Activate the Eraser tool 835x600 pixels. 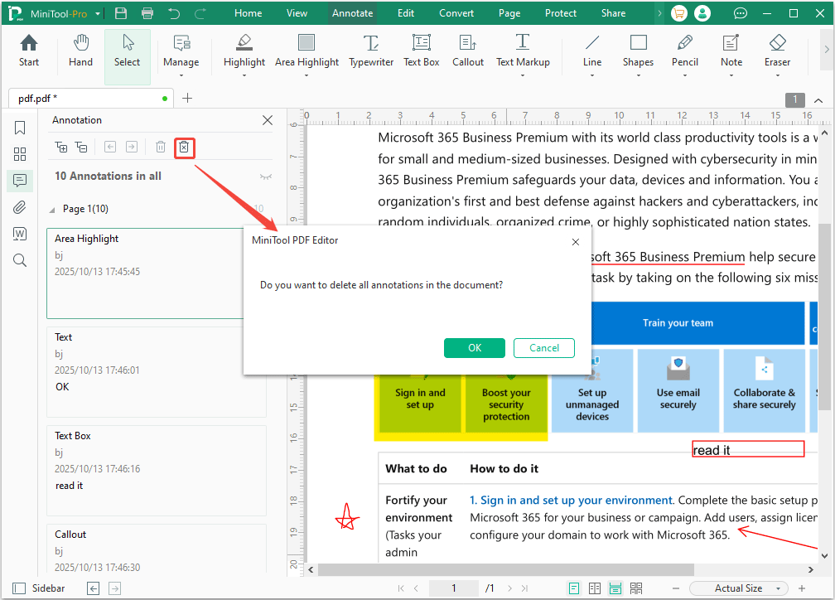point(777,50)
